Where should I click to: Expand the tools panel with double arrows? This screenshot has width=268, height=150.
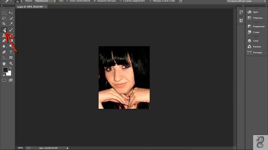click(x=2, y=6)
